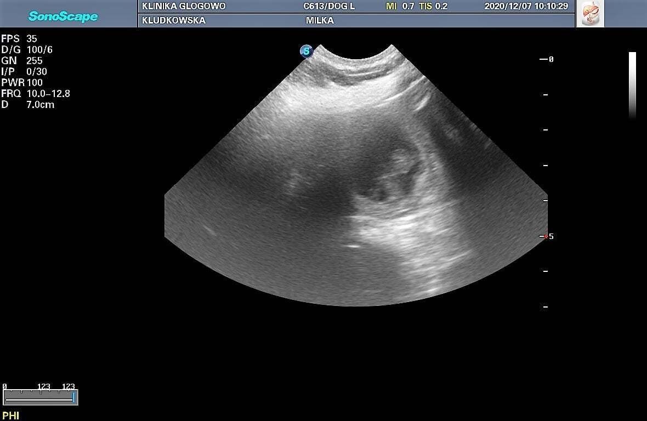The height and width of the screenshot is (421, 647).
Task: Click the grayscale map bar
Action: (632, 85)
